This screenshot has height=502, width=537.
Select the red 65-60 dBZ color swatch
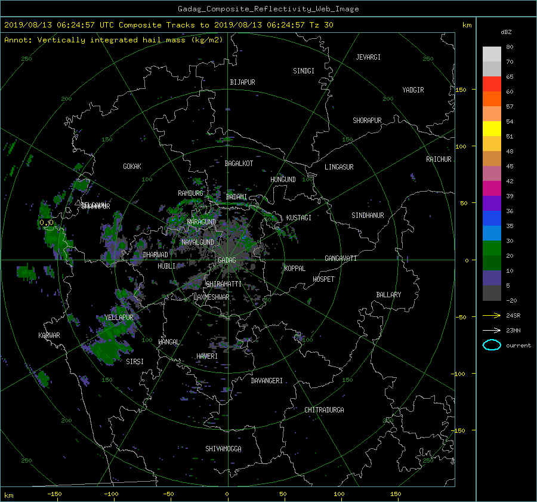tap(492, 84)
